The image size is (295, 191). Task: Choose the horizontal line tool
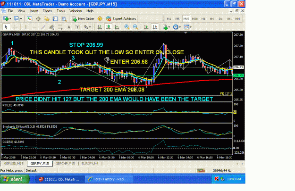34,27
